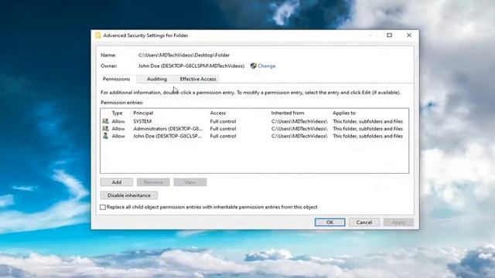Click the greyed-out Apply button
This screenshot has width=495, height=278.
[398, 222]
